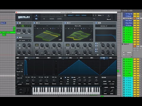This screenshot has width=142, height=106.
Task: Go to previous preset arrow
Action: [x=93, y=15]
